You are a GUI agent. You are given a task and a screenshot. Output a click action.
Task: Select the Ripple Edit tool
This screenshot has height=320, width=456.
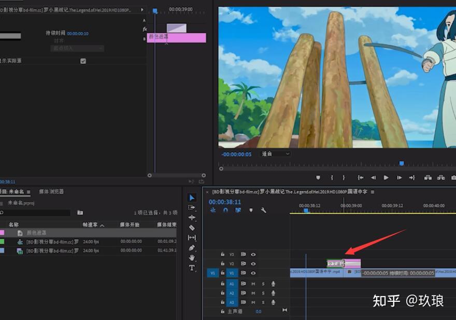[x=192, y=217]
